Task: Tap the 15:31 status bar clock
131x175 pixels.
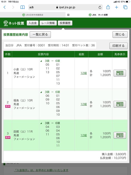Action: [4, 2]
